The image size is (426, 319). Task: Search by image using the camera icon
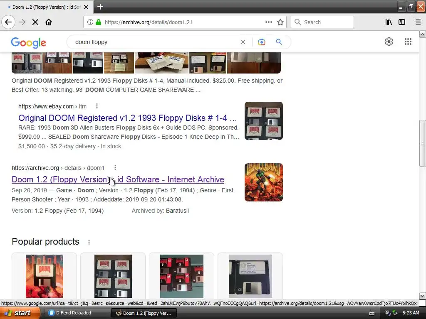(261, 42)
